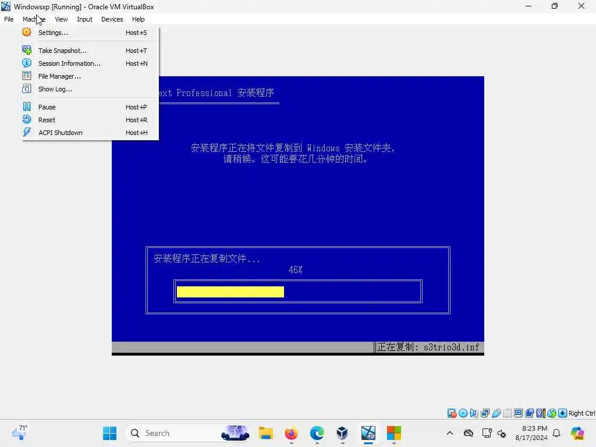The image size is (596, 447).
Task: Click the crossed-out cloud tray icon
Action: 469,433
